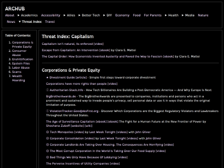
Task: Click face icon beside Corporate Landlords entry
Action: pos(48,145)
